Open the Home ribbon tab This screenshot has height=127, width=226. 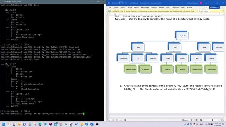(116, 7)
